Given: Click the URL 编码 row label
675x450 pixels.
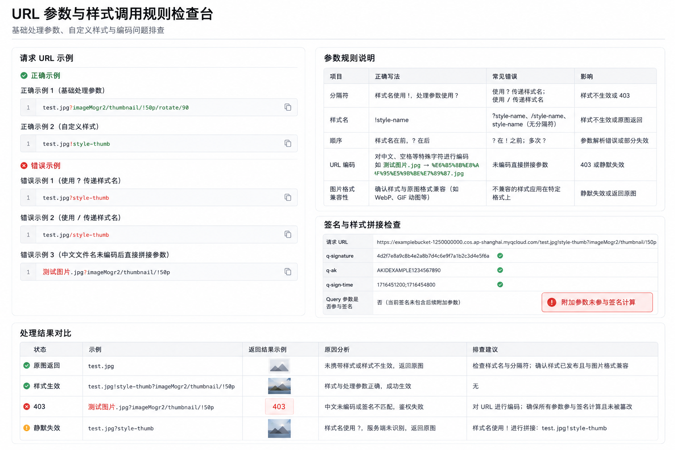Looking at the screenshot, I should [342, 165].
